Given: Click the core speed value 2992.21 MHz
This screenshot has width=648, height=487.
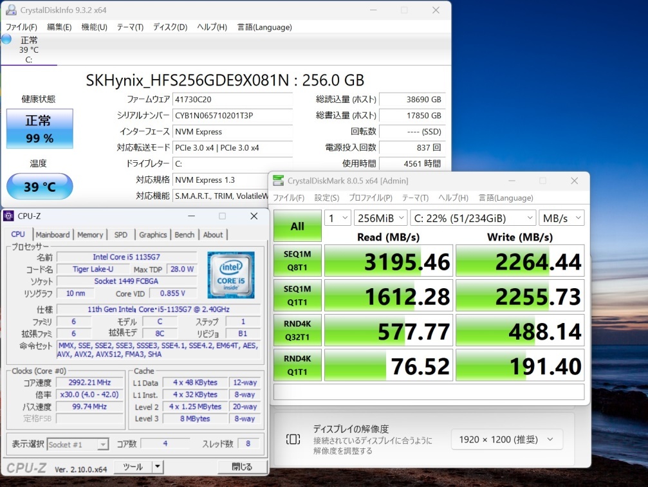Looking at the screenshot, I should click(89, 383).
